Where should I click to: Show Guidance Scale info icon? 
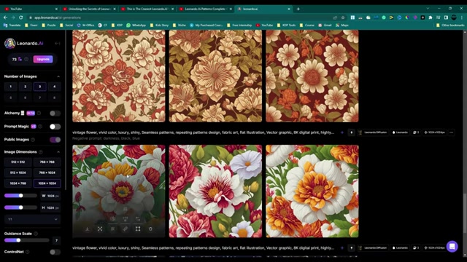[x=36, y=234]
